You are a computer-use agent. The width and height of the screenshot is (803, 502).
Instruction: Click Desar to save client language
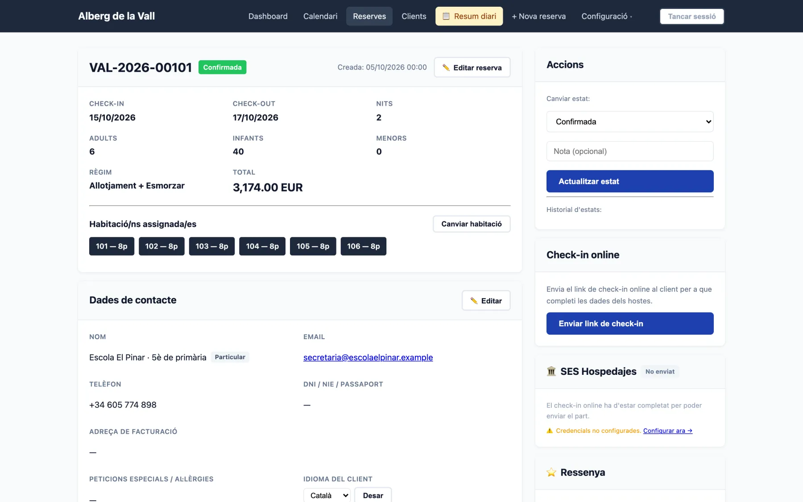373,495
